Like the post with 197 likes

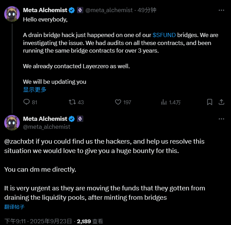tap(118, 102)
